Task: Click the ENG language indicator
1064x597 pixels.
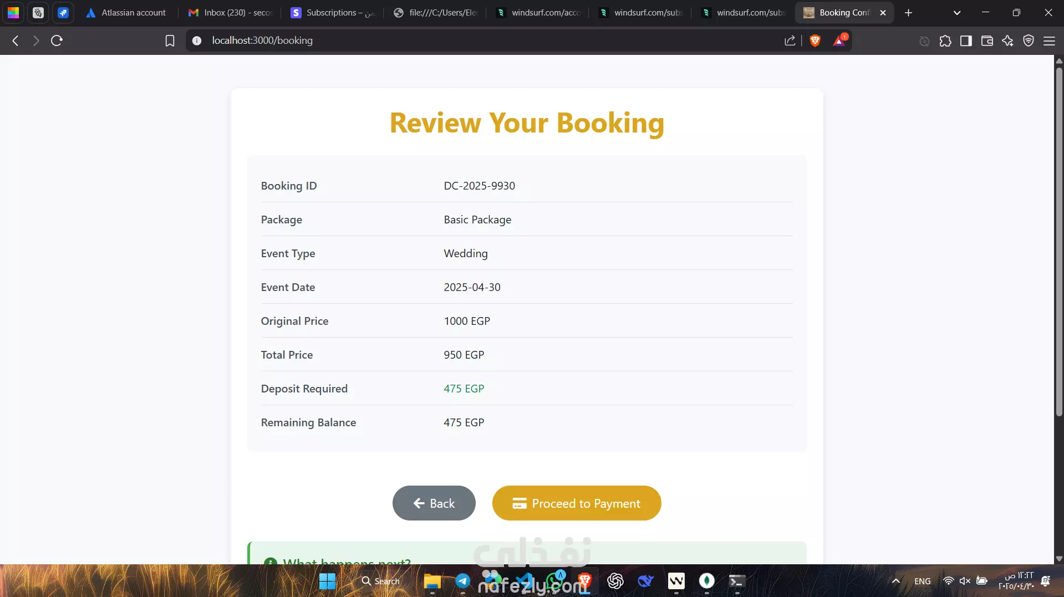Action: 923,581
